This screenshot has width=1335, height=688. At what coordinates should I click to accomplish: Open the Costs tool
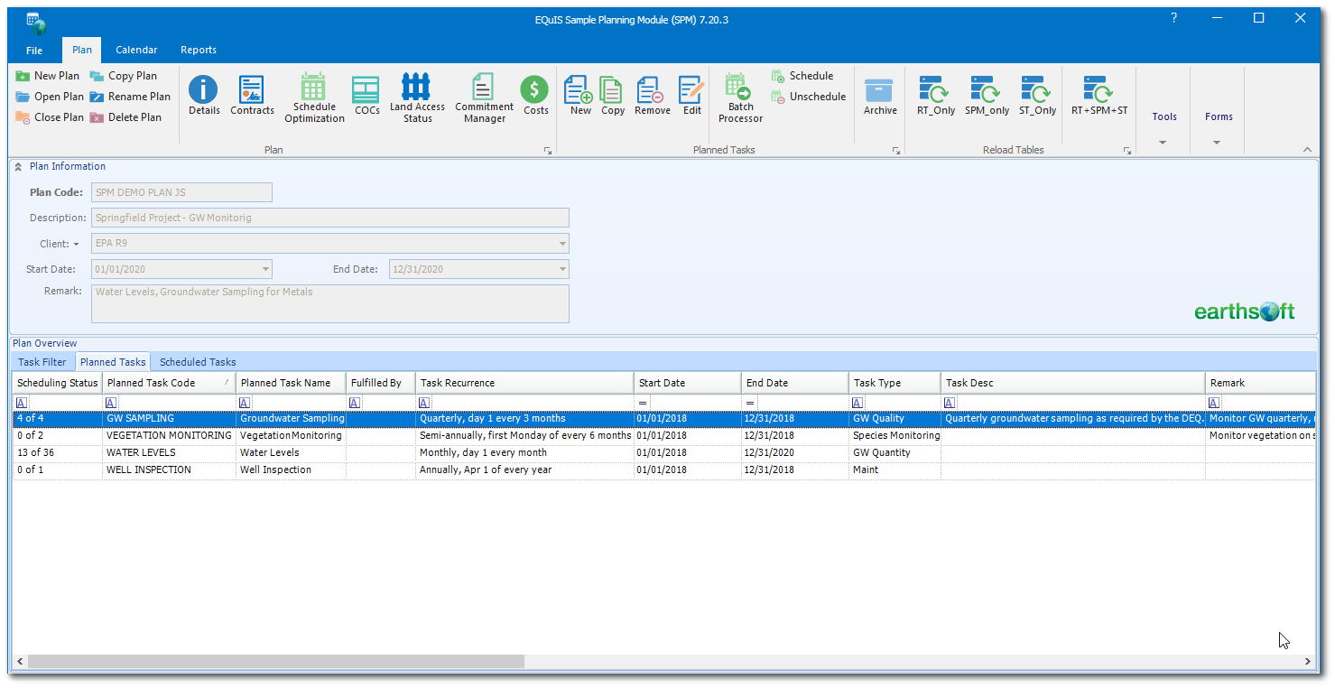(x=535, y=95)
